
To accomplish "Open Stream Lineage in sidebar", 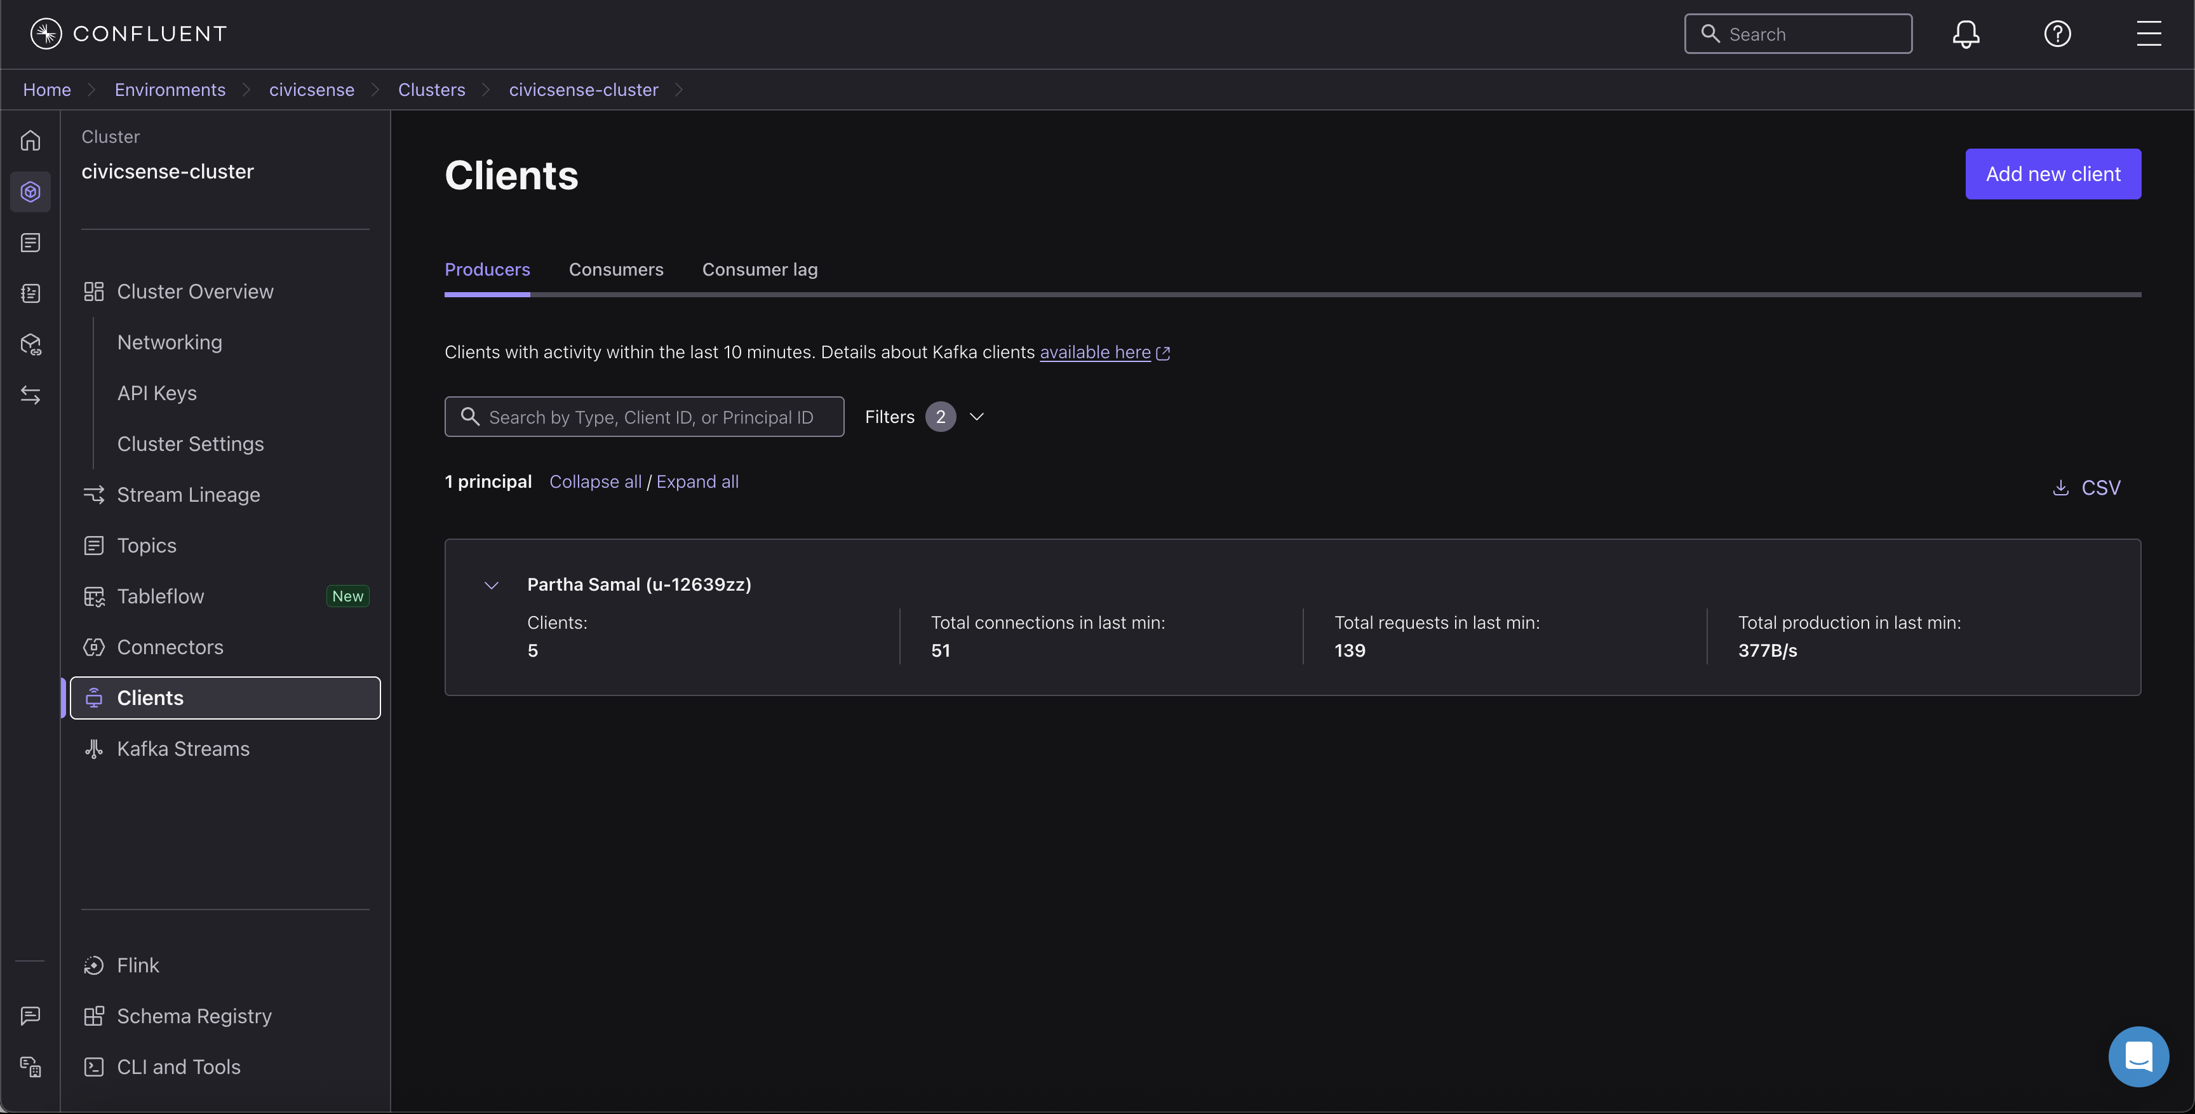I will coord(188,494).
